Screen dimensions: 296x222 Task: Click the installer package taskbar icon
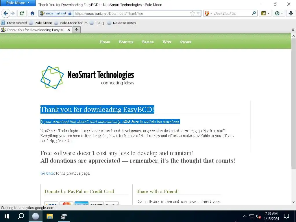click(64, 216)
